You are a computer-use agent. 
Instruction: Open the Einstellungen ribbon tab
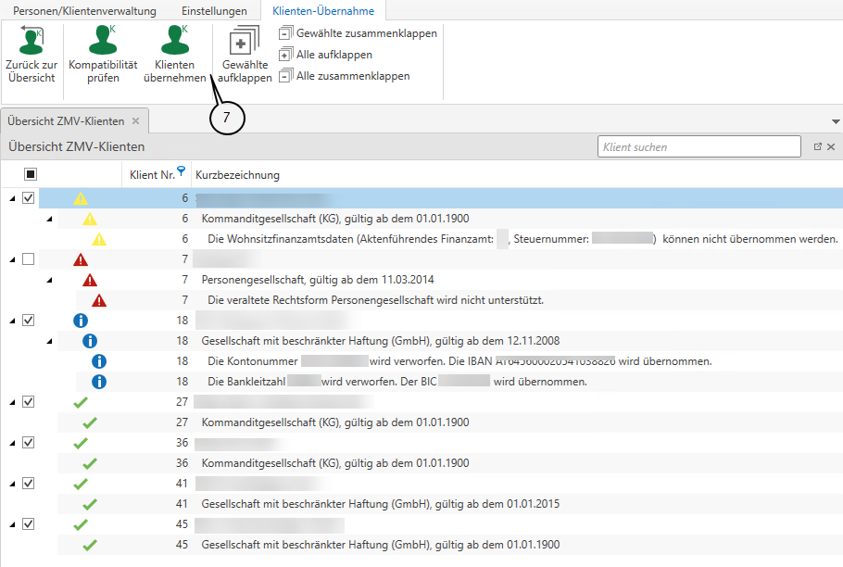(214, 11)
